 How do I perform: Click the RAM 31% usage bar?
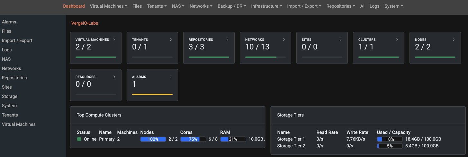pyautogui.click(x=233, y=139)
